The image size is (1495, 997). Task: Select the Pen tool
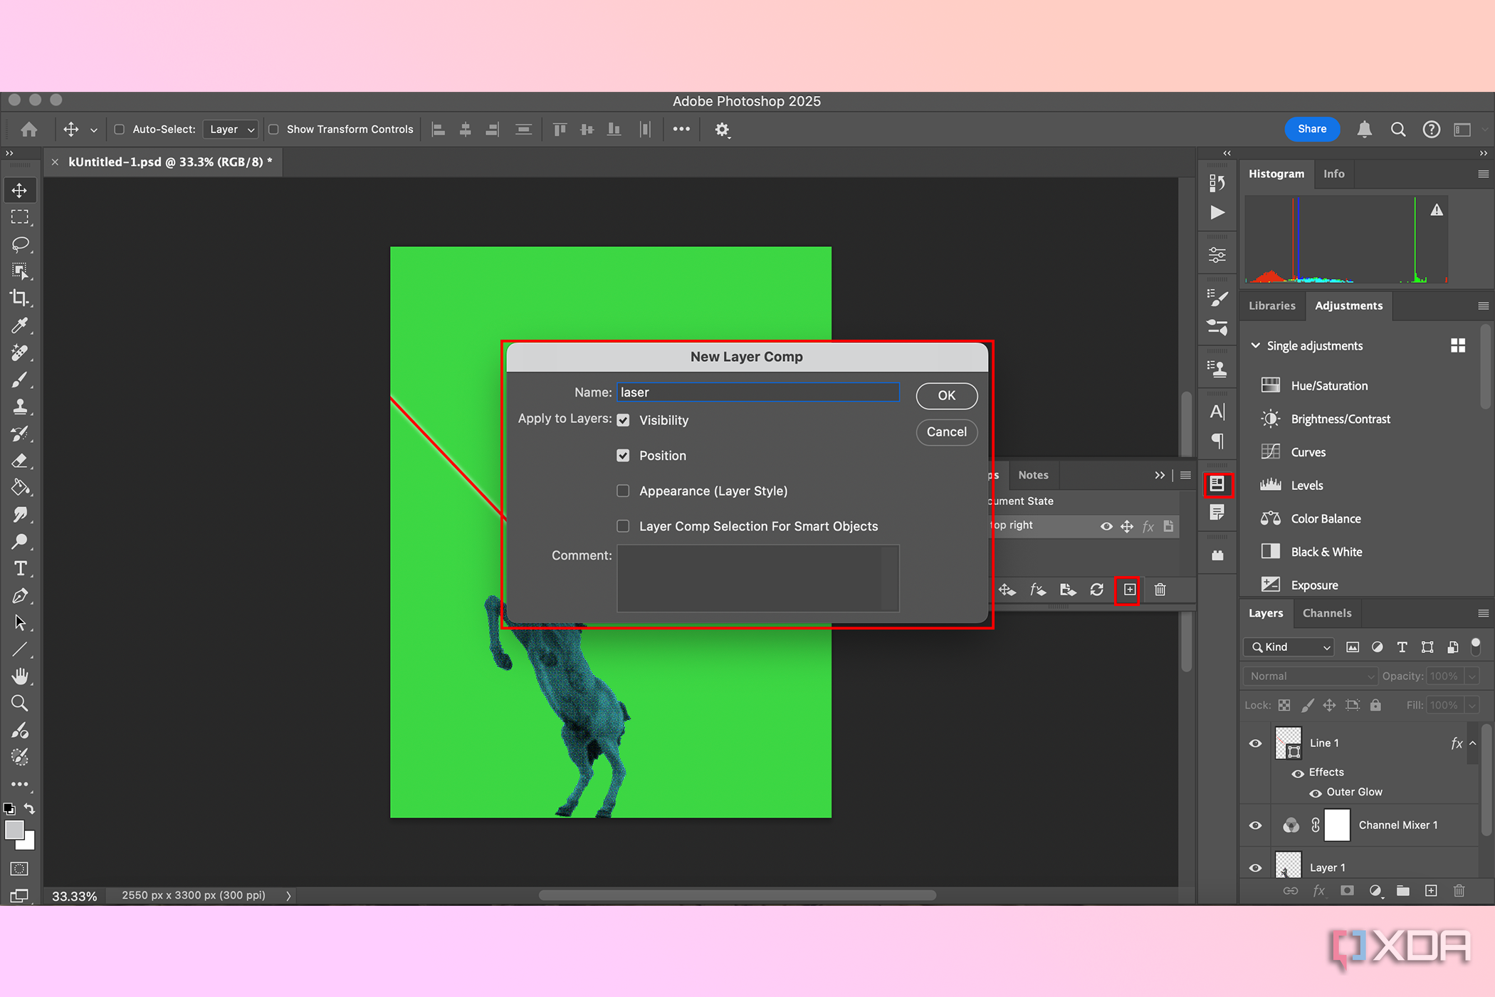pos(19,596)
